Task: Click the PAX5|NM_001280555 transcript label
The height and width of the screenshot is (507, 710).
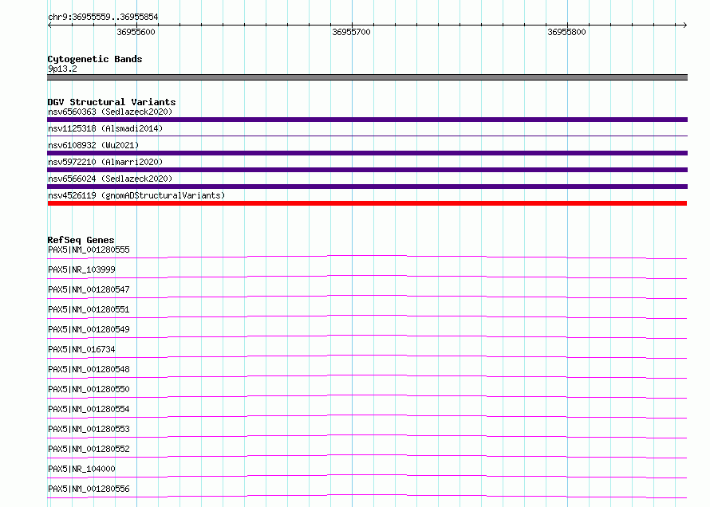Action: 89,250
